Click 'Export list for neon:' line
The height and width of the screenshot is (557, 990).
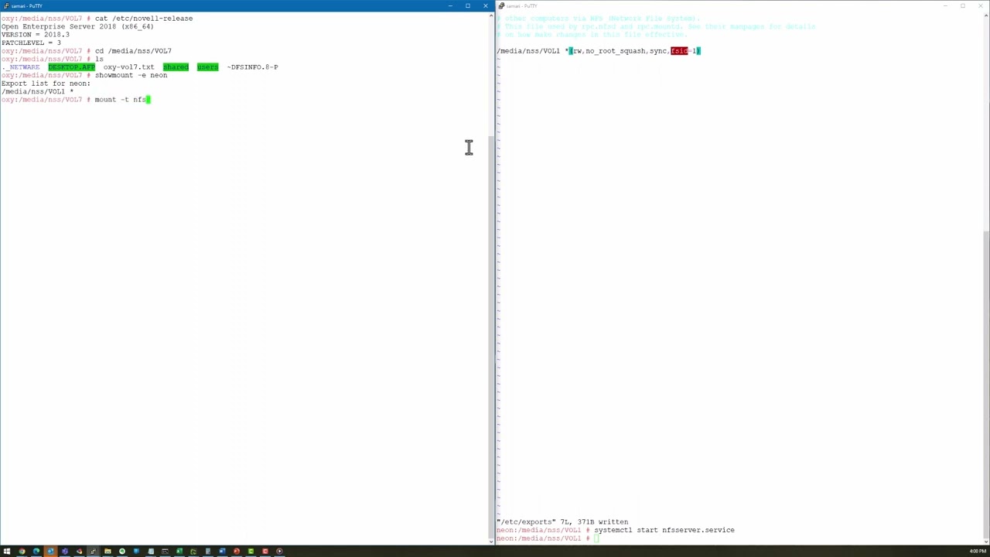coord(46,84)
